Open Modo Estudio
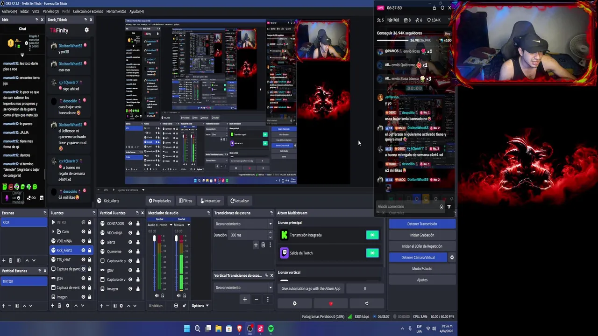Viewport: 598px width, 336px height. click(x=422, y=269)
